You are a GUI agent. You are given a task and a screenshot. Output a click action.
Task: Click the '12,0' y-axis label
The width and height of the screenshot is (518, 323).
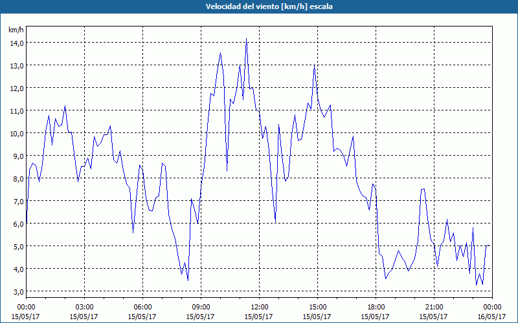pyautogui.click(x=17, y=89)
